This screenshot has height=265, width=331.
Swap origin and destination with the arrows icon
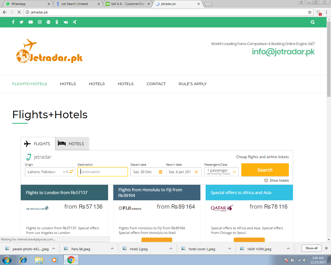pyautogui.click(x=72, y=172)
